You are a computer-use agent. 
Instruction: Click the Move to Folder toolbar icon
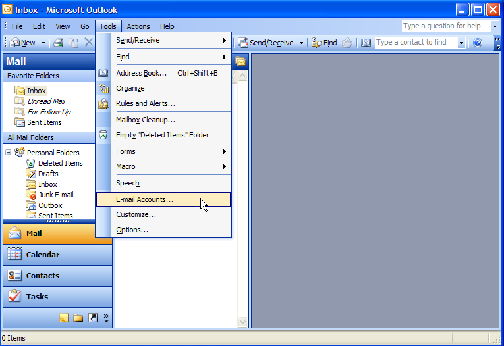pyautogui.click(x=73, y=43)
